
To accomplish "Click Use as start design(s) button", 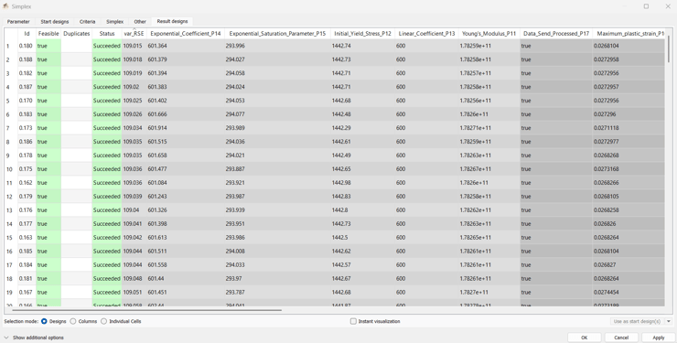I will pos(637,321).
